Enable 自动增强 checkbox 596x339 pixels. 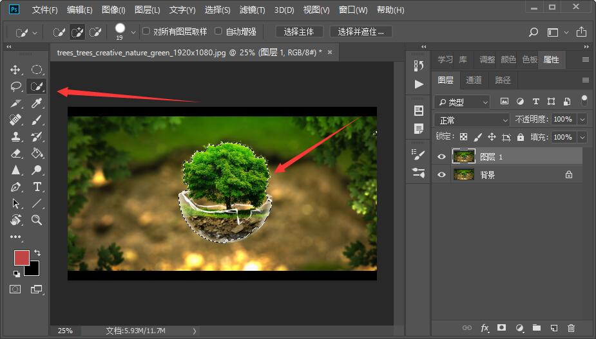coord(218,31)
